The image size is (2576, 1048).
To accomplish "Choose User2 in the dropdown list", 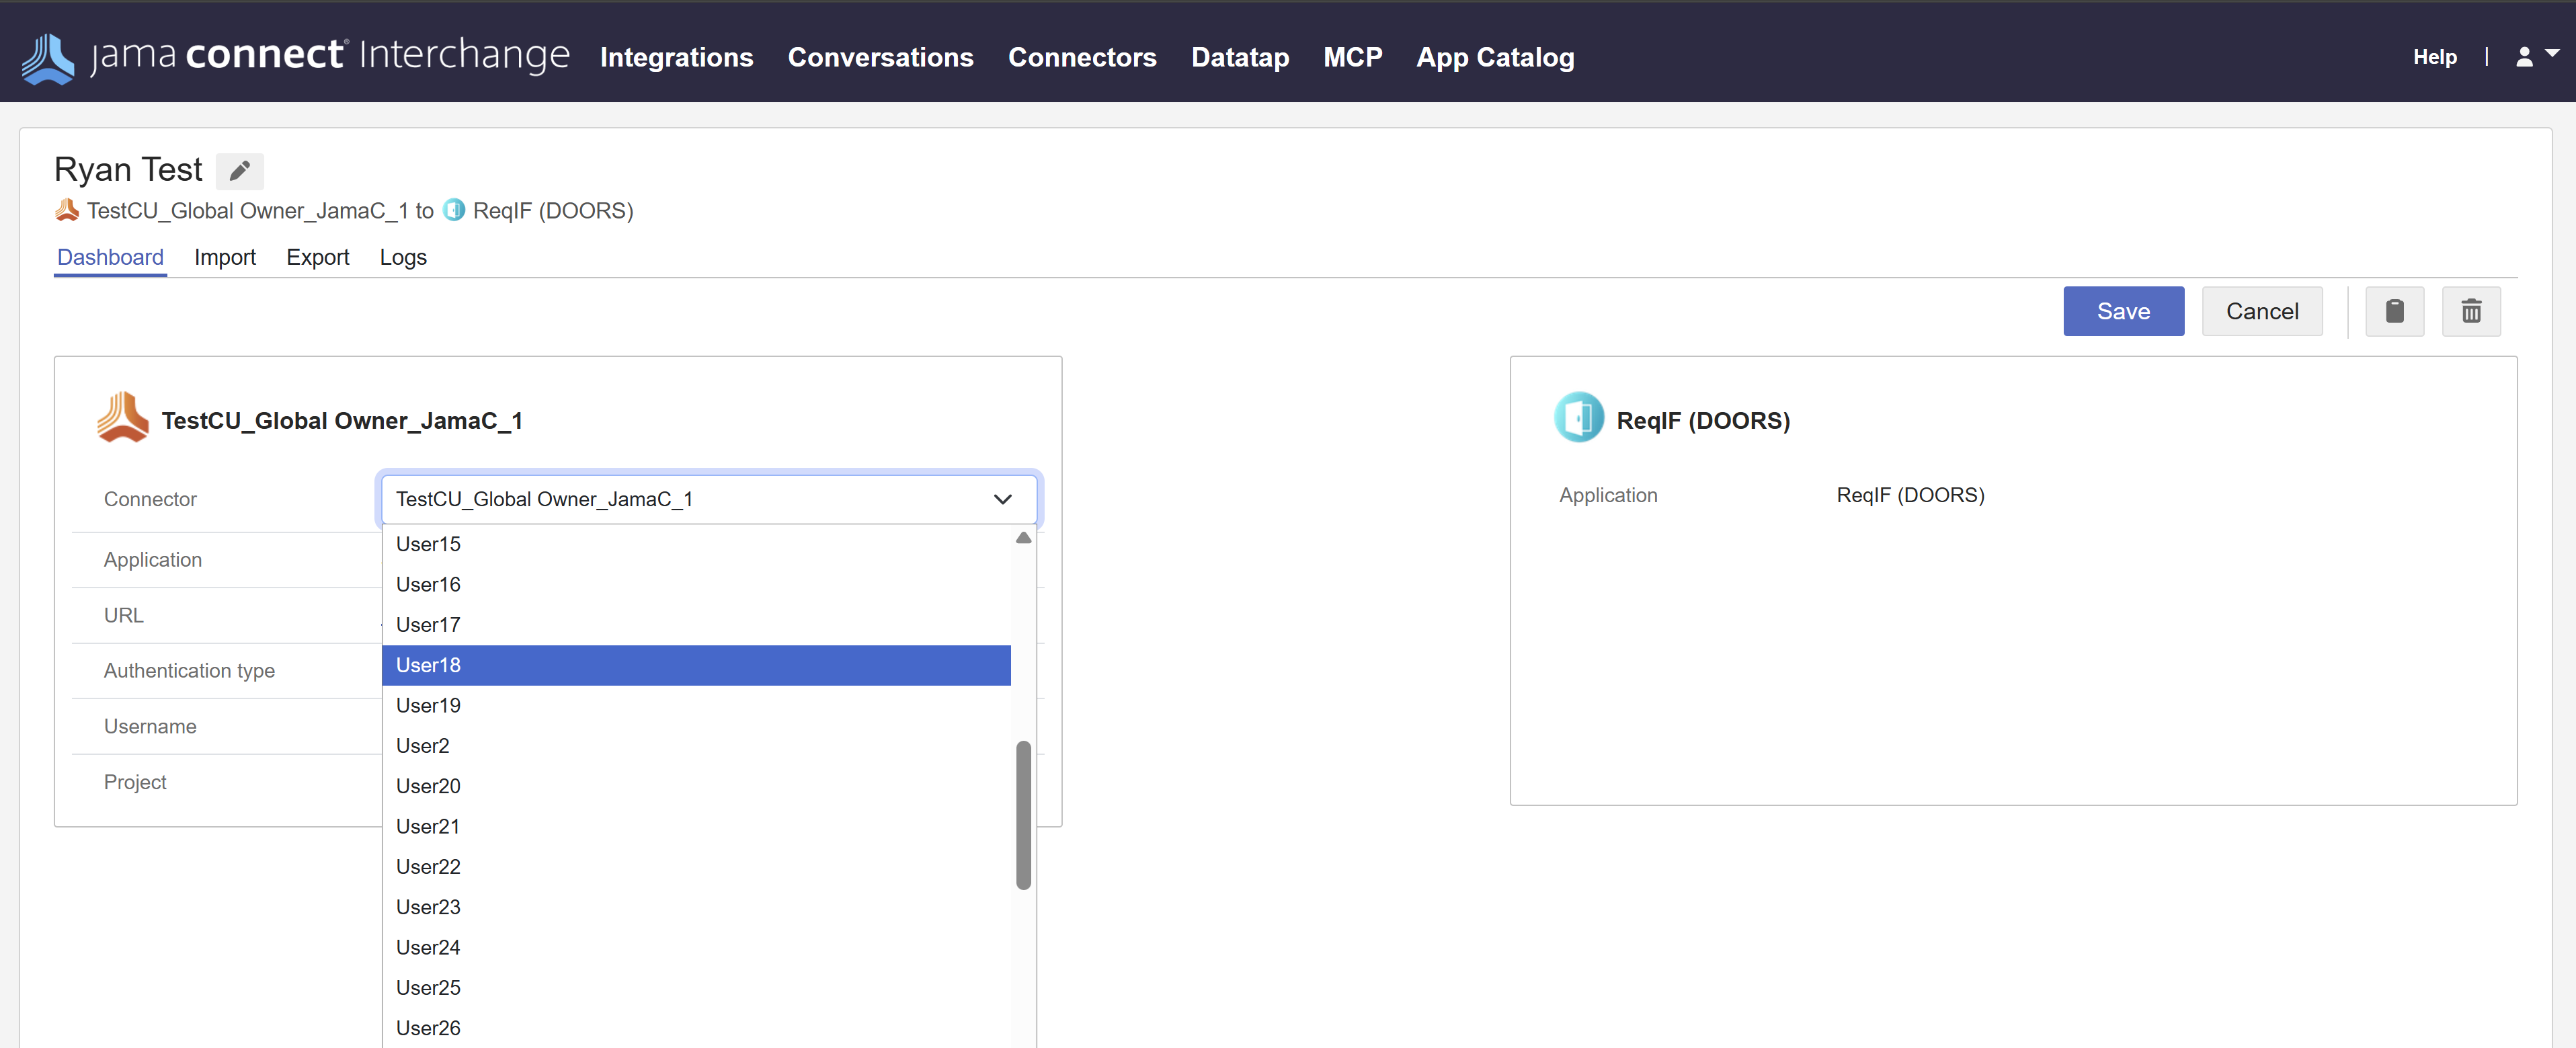I will [696, 746].
